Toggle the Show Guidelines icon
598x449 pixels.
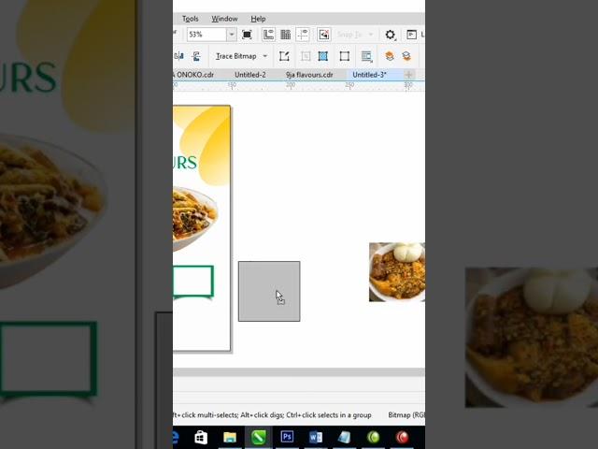(303, 35)
